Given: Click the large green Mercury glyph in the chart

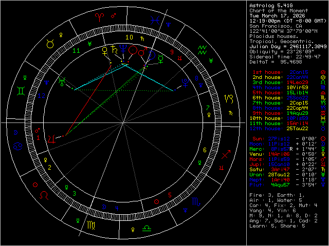Looking at the screenshot, I should tap(161, 59).
